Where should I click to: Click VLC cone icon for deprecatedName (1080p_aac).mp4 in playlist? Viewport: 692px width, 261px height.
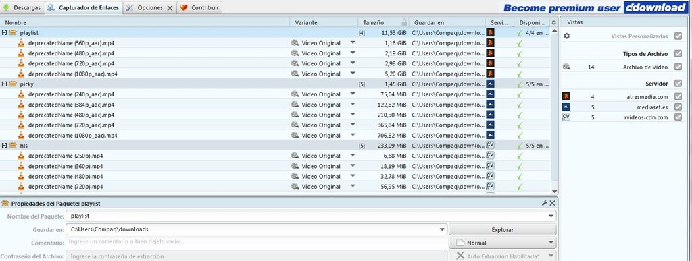pyautogui.click(x=21, y=74)
